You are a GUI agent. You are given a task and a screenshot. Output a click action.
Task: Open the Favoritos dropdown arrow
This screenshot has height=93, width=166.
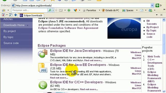click(x=99, y=10)
